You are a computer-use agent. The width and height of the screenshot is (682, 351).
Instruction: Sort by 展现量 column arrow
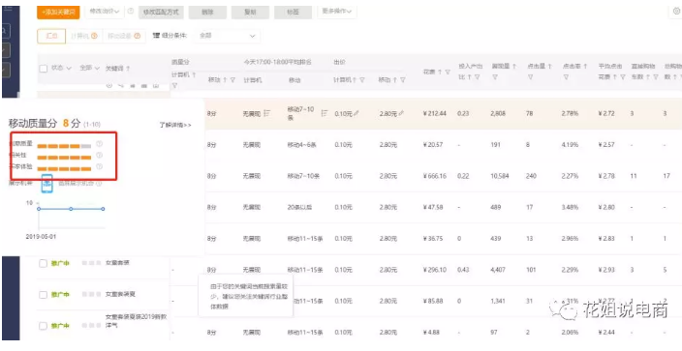pos(514,67)
